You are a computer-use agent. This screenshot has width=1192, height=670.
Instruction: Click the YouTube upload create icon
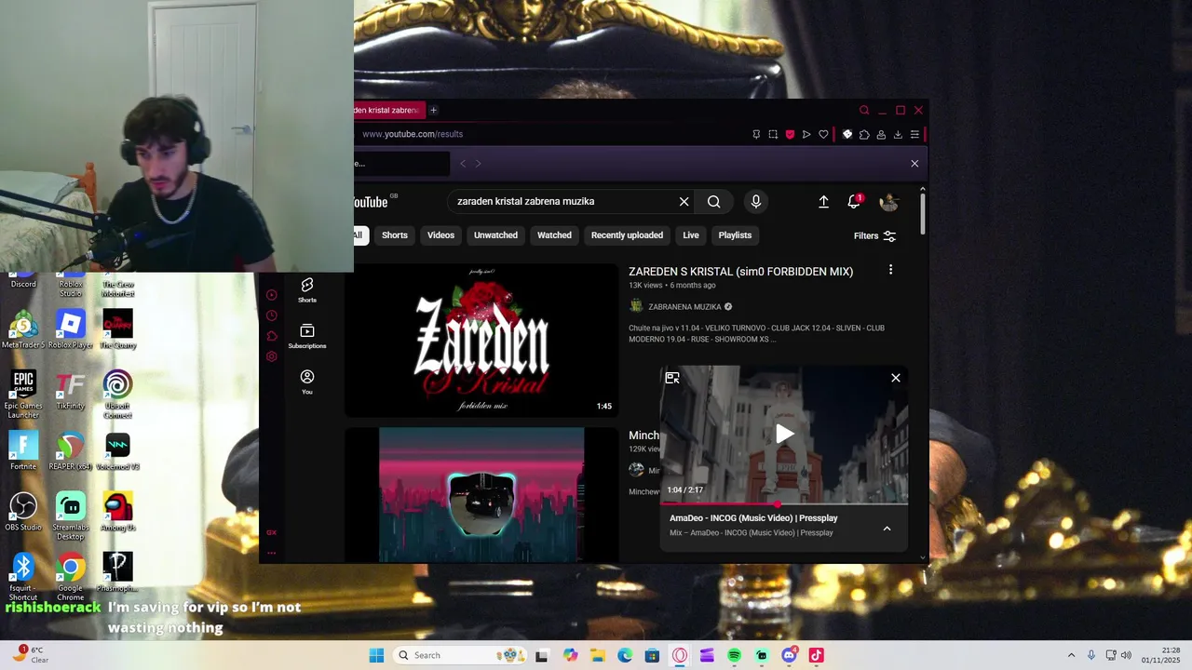(823, 201)
